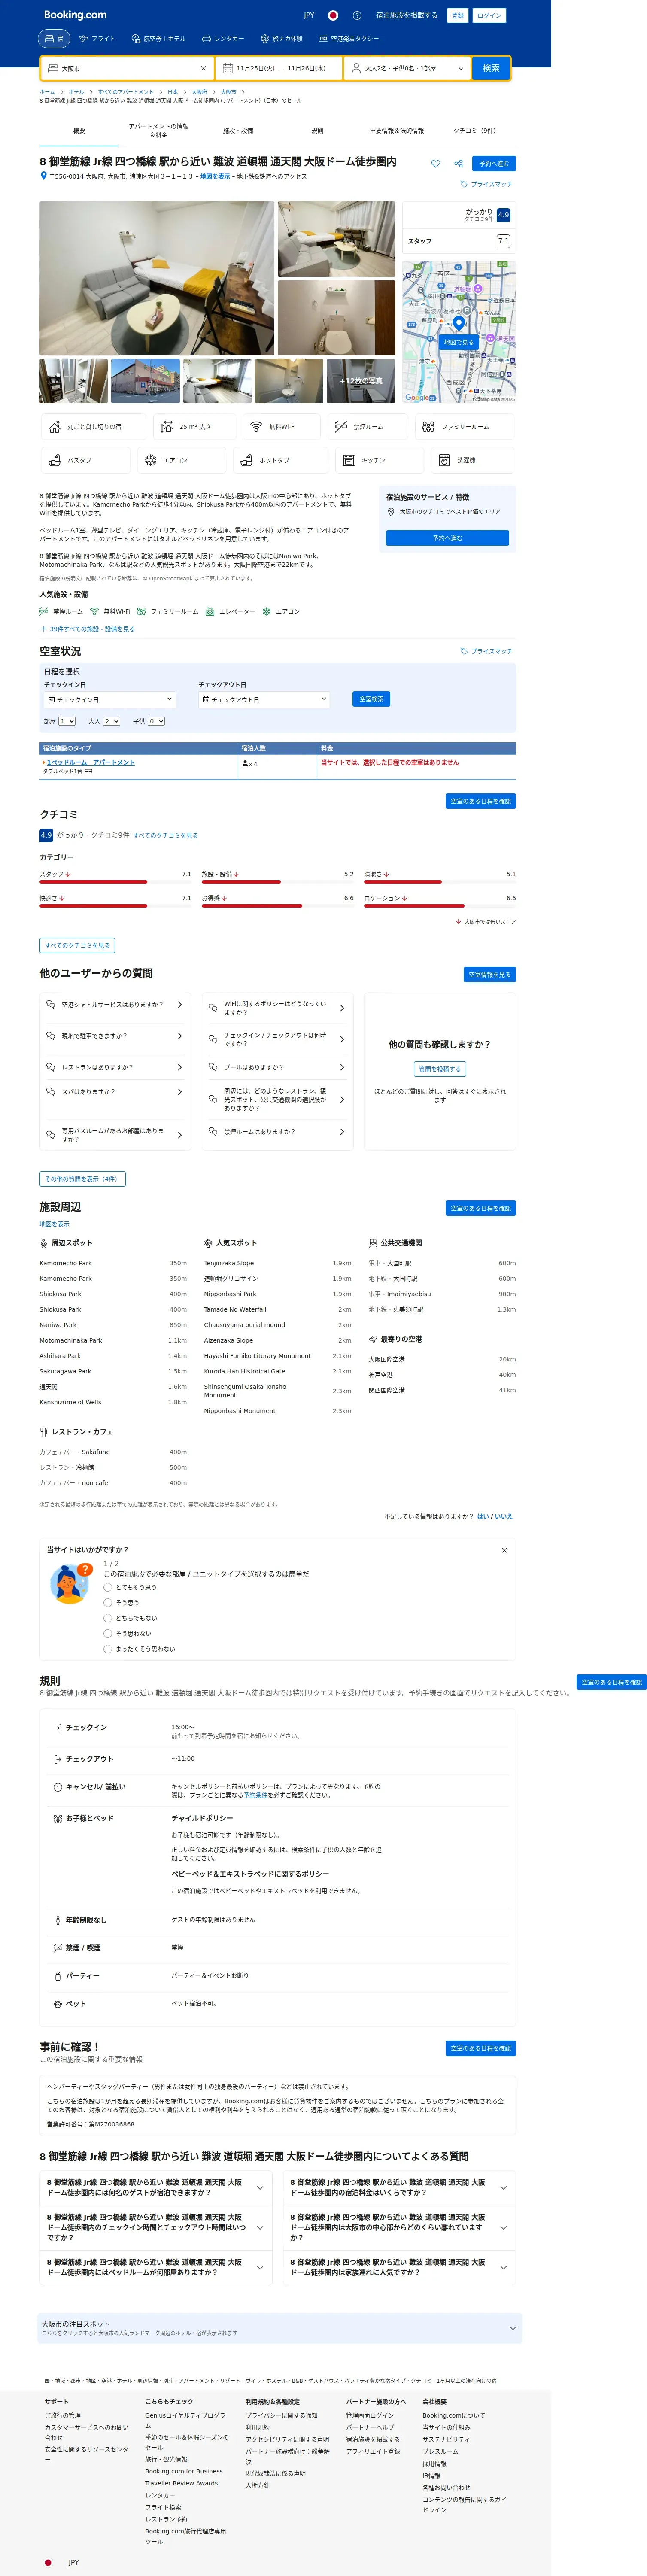Close the 当サイトはいかがですか survey

click(x=504, y=1550)
